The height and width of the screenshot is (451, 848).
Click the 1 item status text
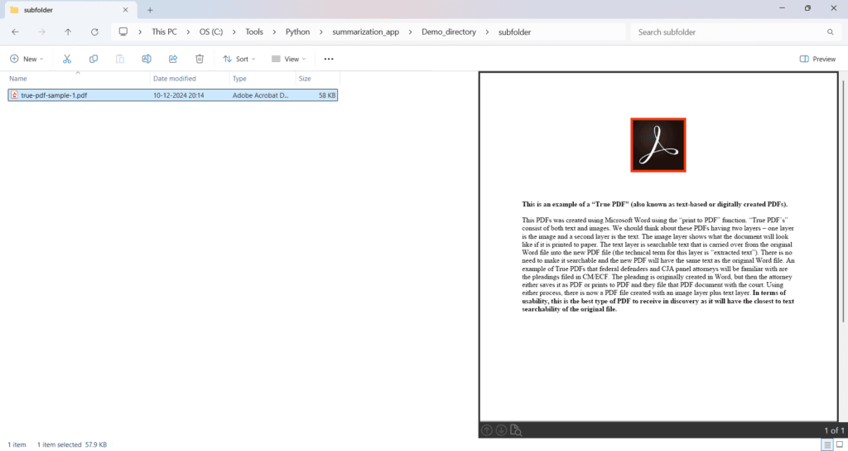point(17,444)
